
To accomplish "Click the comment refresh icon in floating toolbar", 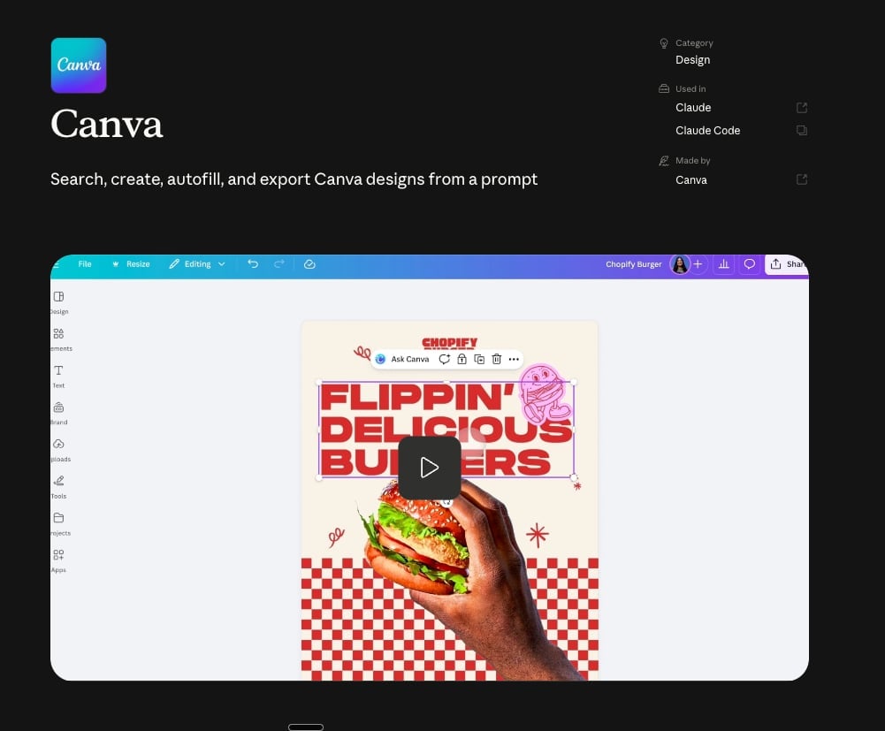I will 444,359.
